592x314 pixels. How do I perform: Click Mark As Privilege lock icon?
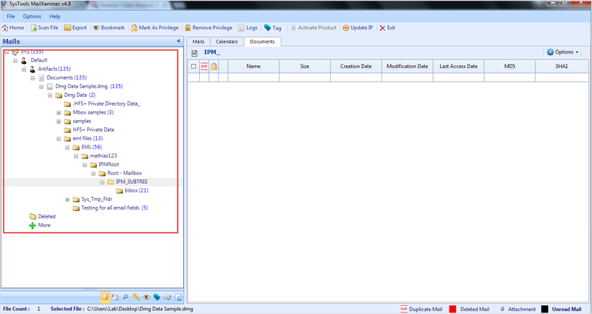click(x=134, y=28)
